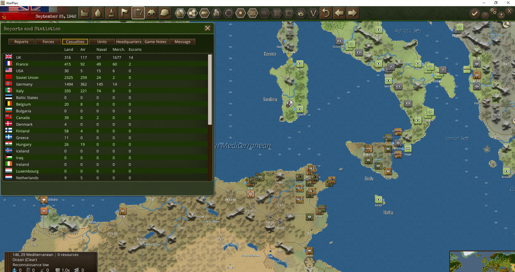The height and width of the screenshot is (272, 515).
Task: Click the Malta unit counter on map
Action: pos(378,199)
